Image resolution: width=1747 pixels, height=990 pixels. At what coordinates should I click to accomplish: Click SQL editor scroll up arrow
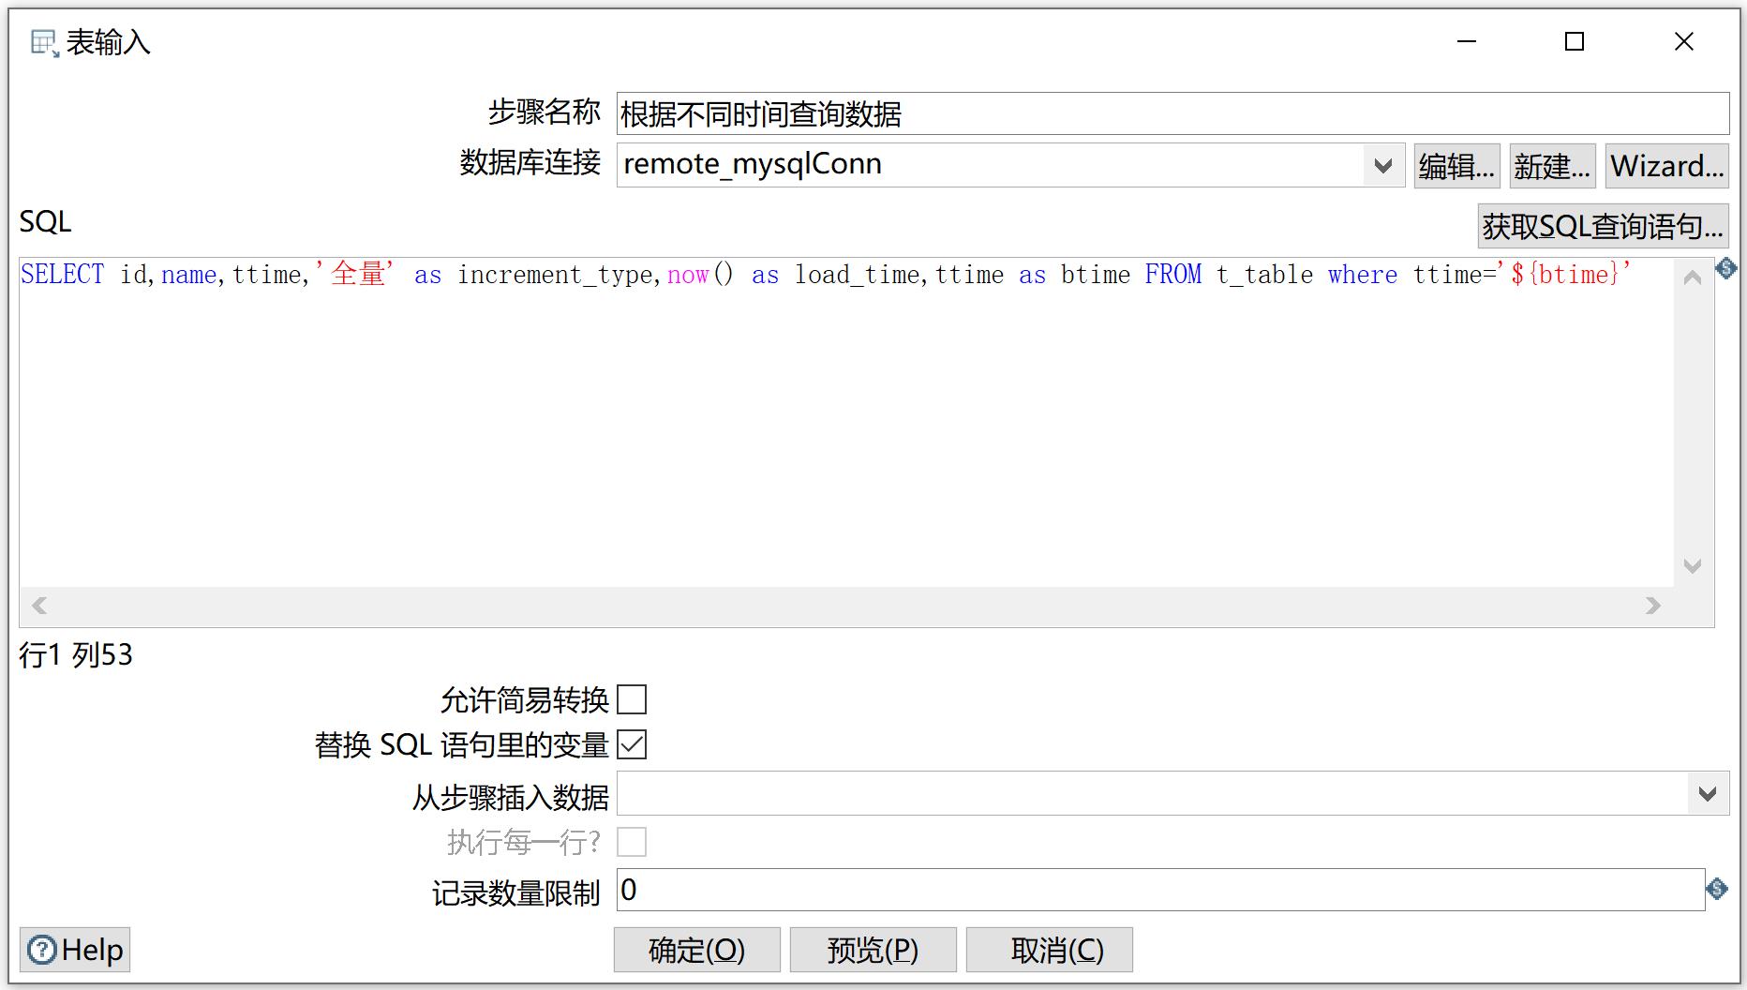point(1693,277)
